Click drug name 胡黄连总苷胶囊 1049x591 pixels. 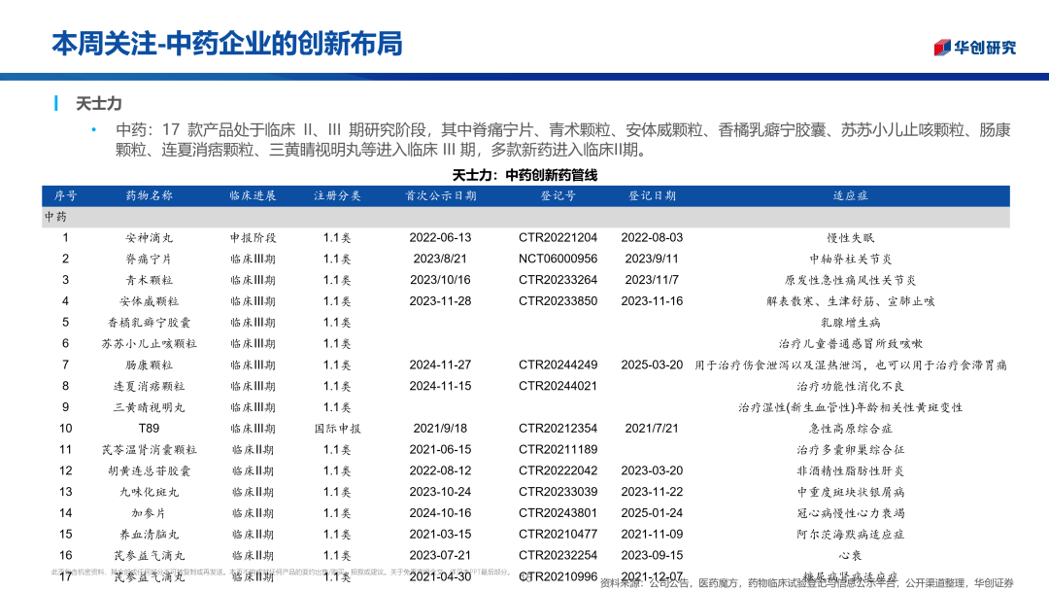pos(150,471)
